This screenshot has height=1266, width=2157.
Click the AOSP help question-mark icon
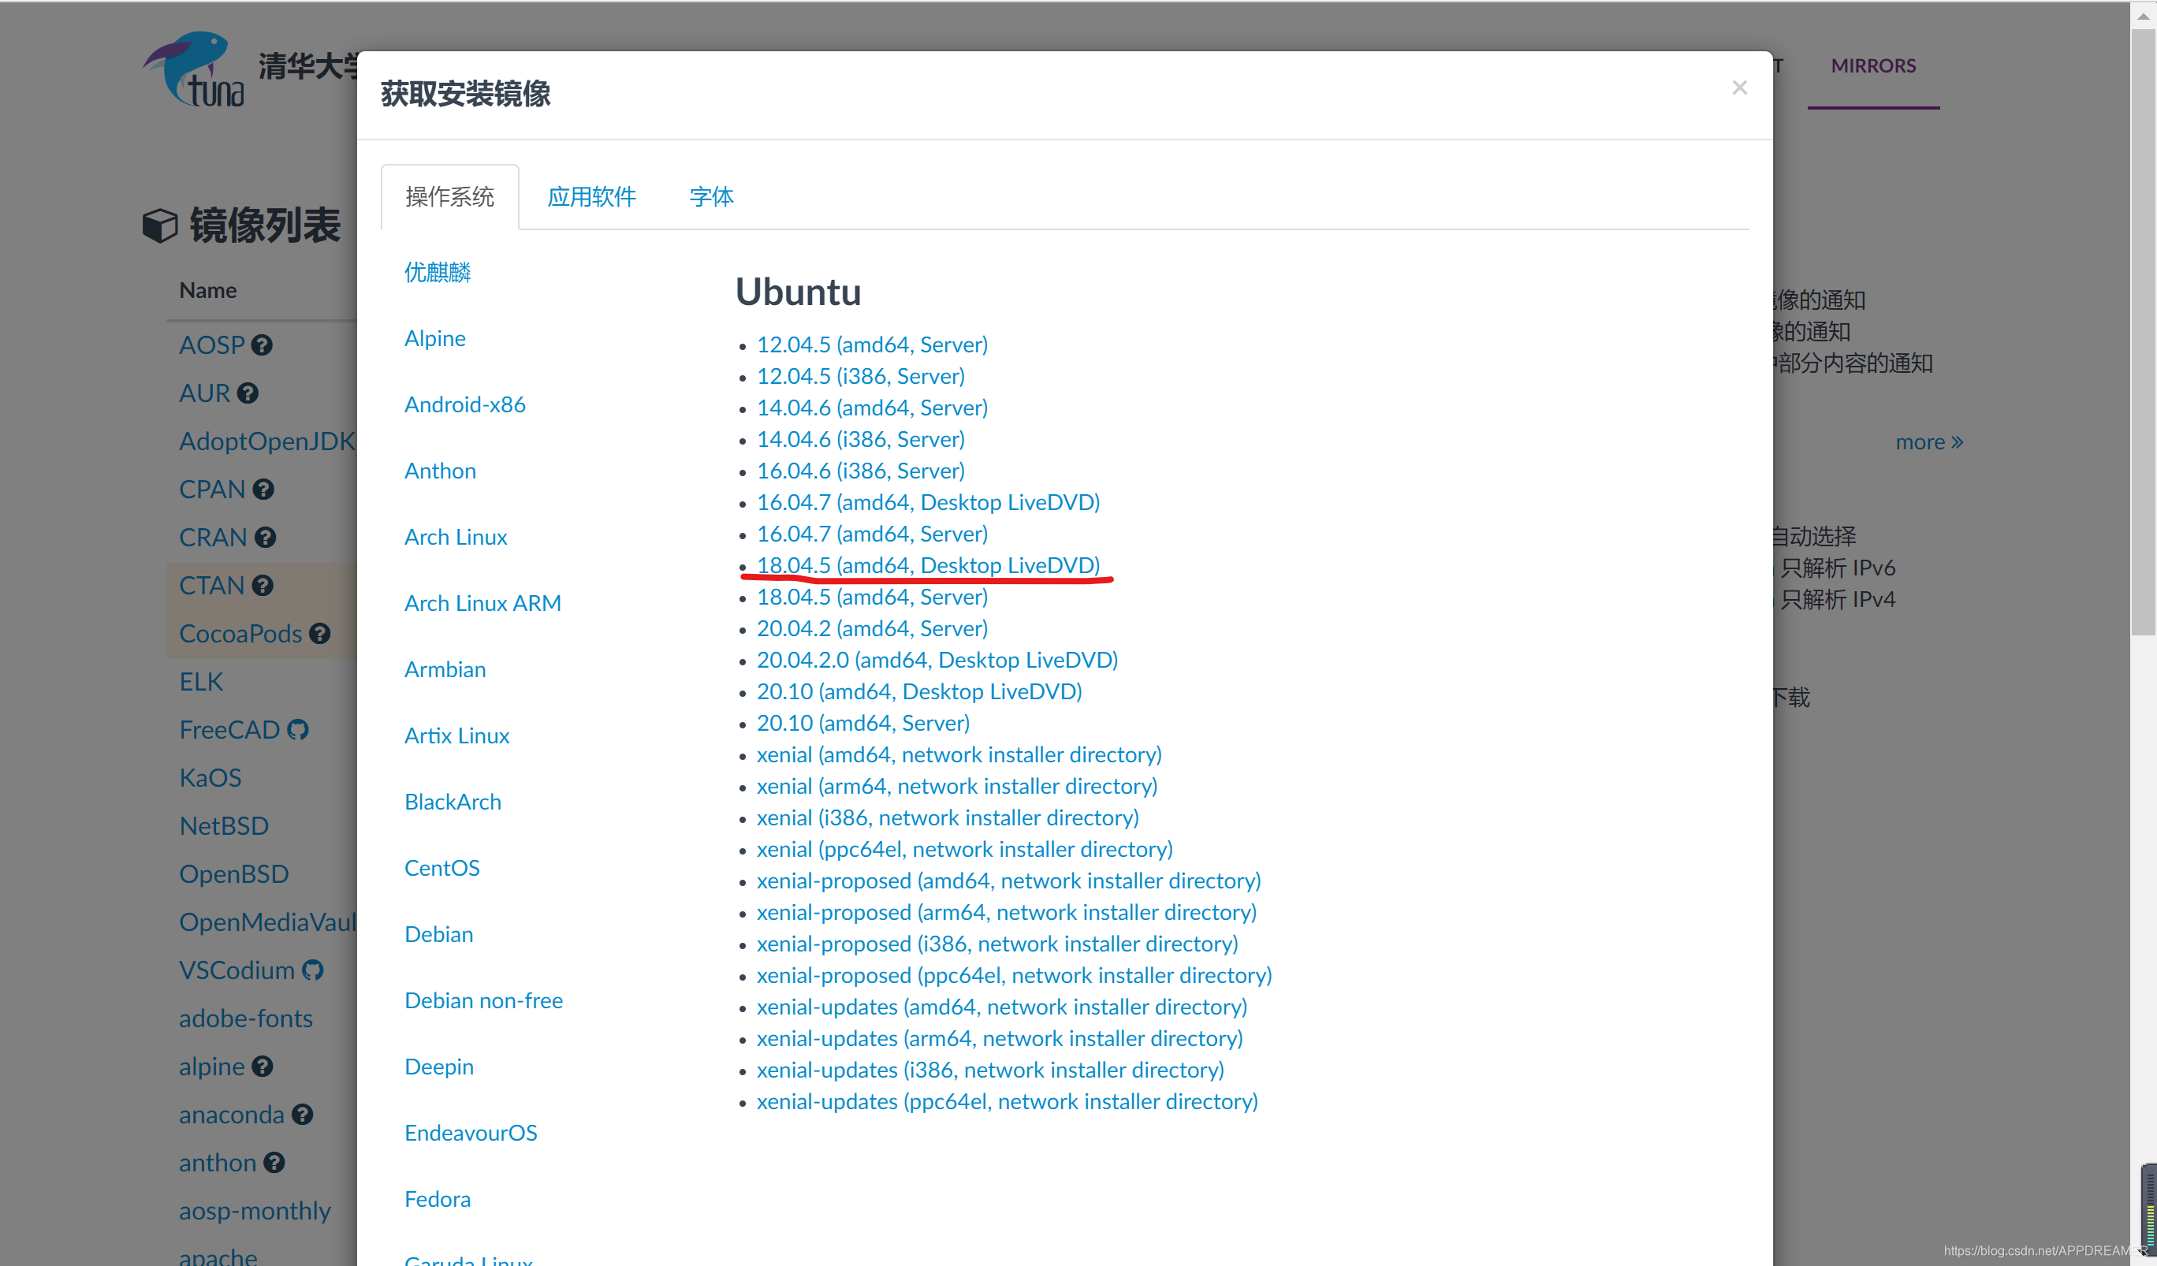(262, 345)
